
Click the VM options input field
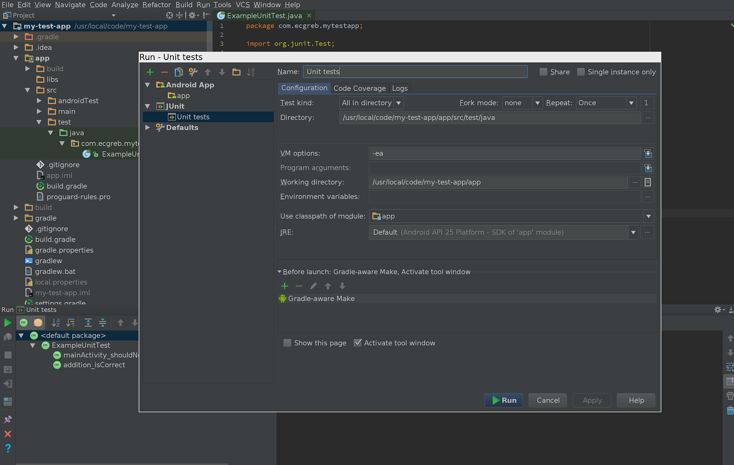click(x=504, y=154)
